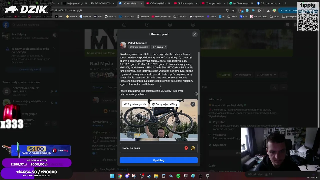This screenshot has height=180, width=320.
Task: Open the Coinbase bookmark
Action: (85, 17)
